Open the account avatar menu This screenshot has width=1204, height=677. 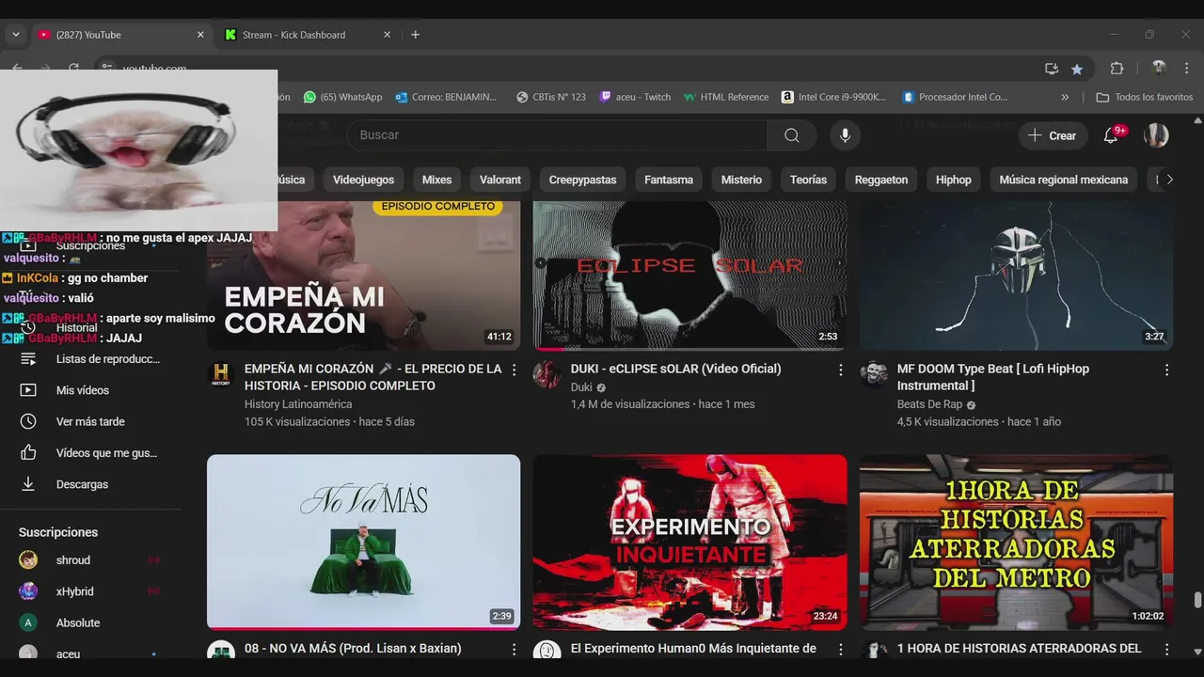pyautogui.click(x=1156, y=135)
